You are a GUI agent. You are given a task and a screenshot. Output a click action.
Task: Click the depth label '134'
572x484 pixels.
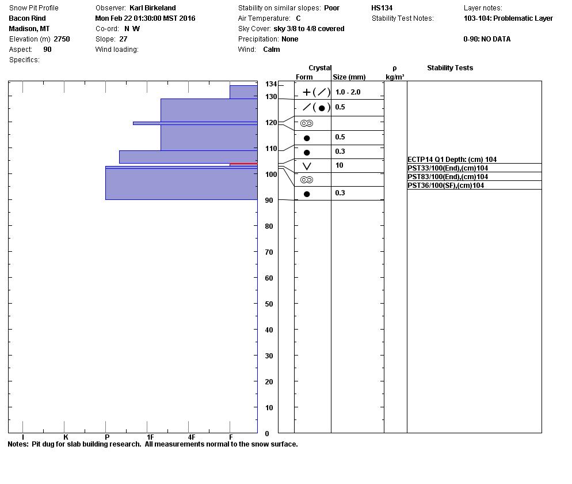tap(271, 84)
